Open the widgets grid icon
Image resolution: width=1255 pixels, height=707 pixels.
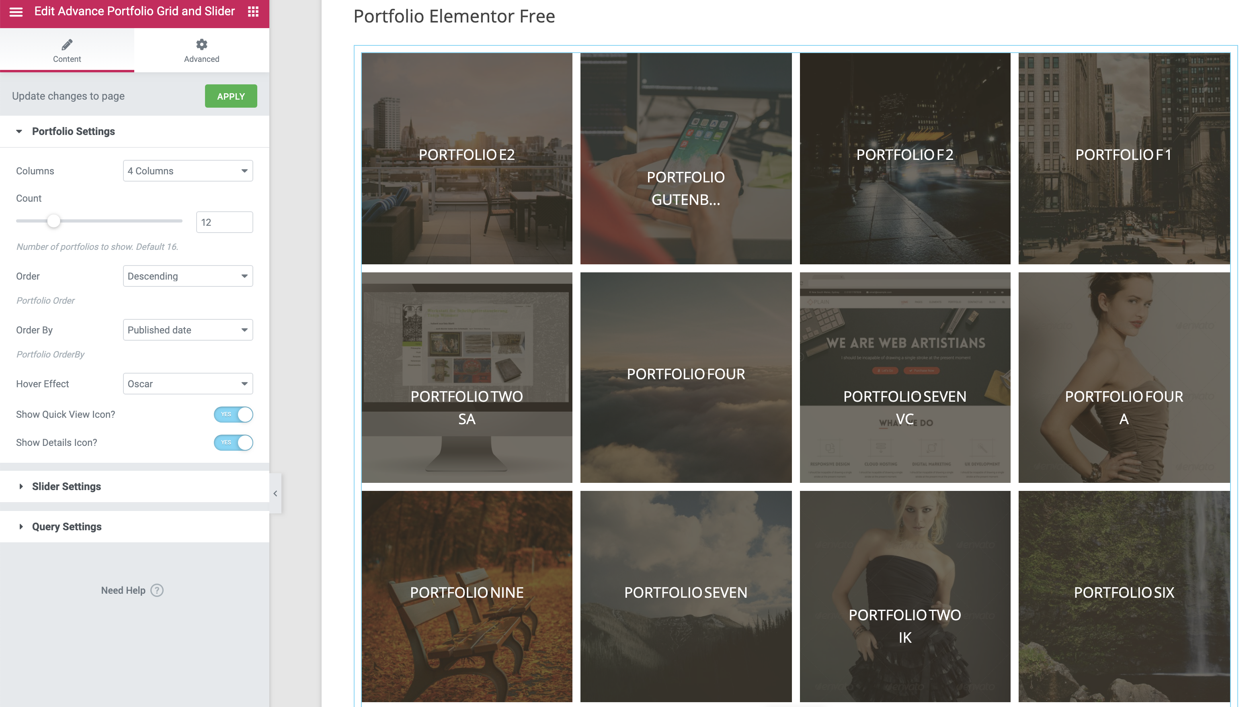click(253, 12)
